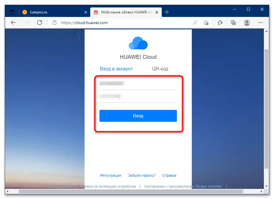This screenshot has width=274, height=199.
Task: Click the horizontal scrollbar left arrow
Action: coord(7,191)
